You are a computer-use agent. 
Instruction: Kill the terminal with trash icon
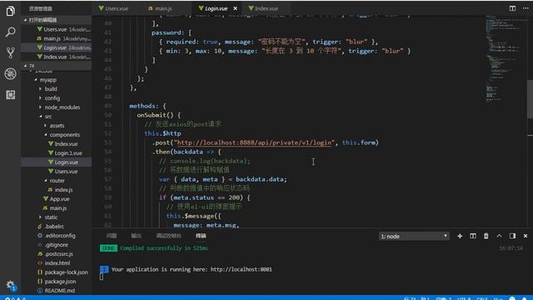(x=486, y=236)
